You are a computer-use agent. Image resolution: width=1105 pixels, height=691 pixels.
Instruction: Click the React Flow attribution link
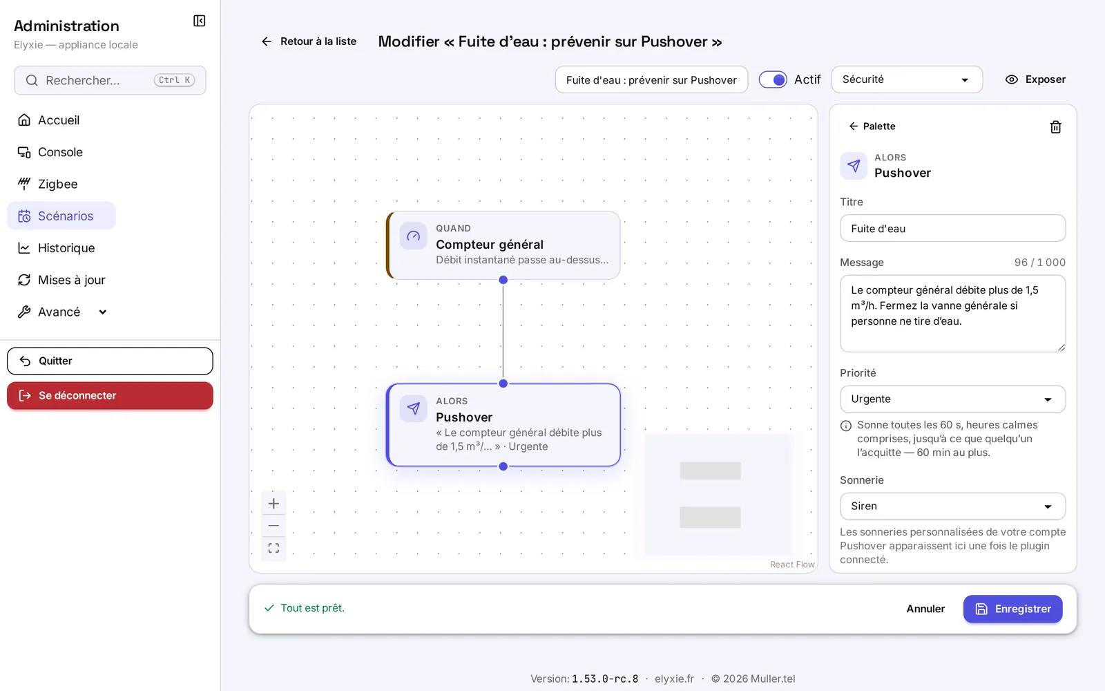coord(792,565)
